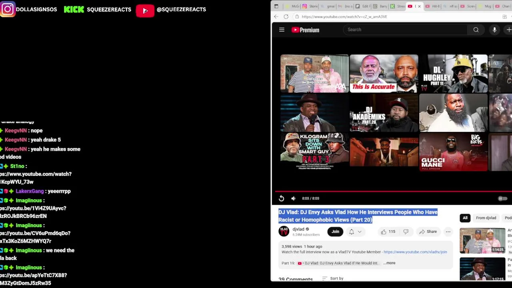Image resolution: width=512 pixels, height=288 pixels.
Task: Switch to the Scre YouTube tab
Action: pos(468,6)
